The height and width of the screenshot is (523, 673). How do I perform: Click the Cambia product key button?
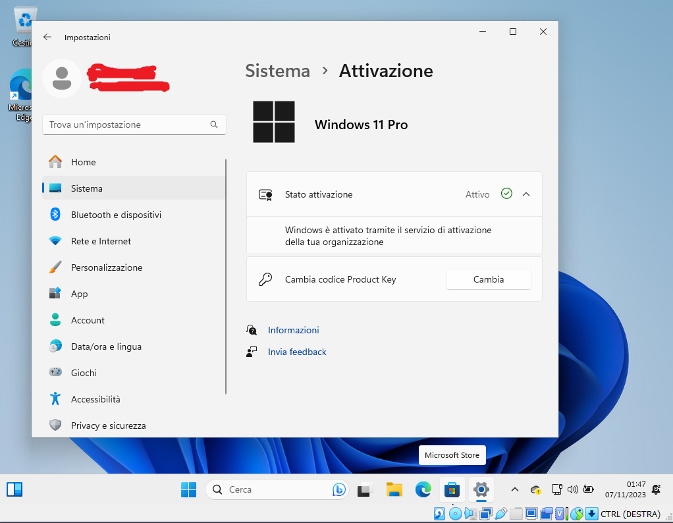(x=489, y=279)
